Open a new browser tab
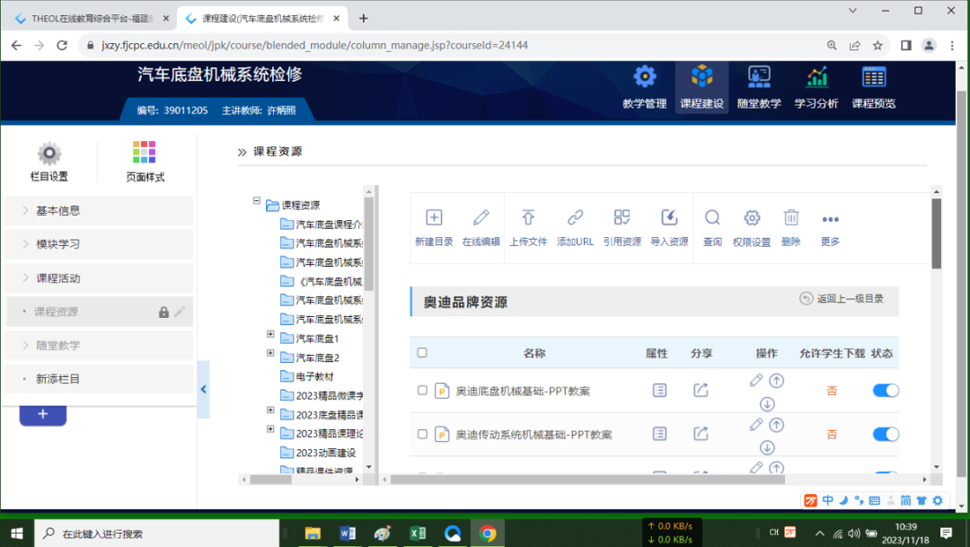The height and width of the screenshot is (547, 970). point(364,19)
